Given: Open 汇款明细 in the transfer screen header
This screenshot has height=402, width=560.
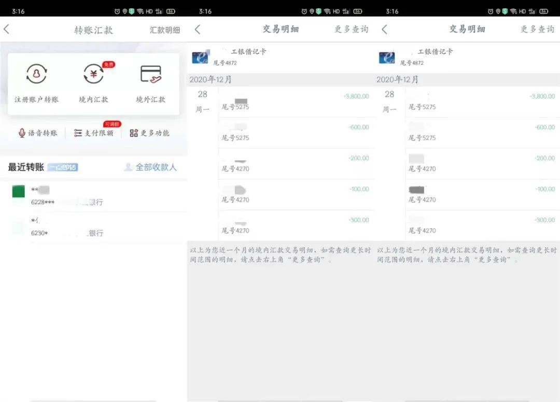Looking at the screenshot, I should [165, 30].
